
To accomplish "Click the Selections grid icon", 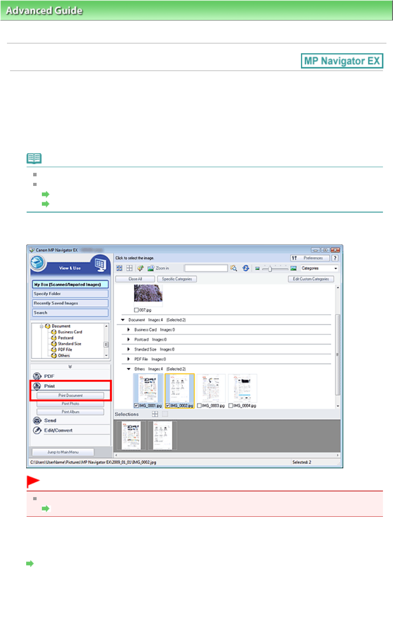I will coord(155,414).
